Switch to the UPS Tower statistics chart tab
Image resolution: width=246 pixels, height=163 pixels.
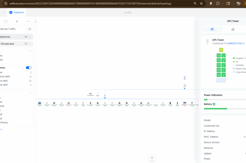[233, 29]
